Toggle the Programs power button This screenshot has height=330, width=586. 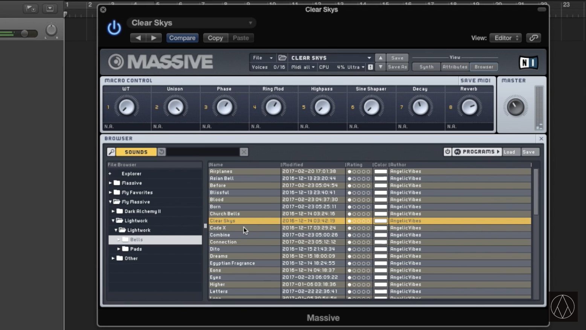tap(447, 152)
